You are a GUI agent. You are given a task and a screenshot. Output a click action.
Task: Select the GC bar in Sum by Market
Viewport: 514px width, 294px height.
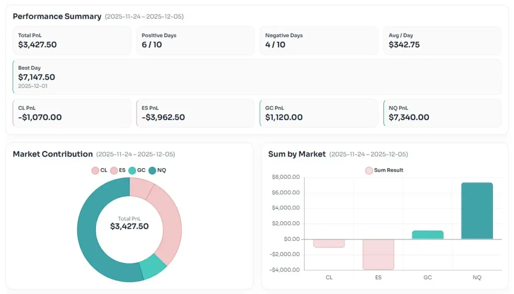tap(428, 235)
